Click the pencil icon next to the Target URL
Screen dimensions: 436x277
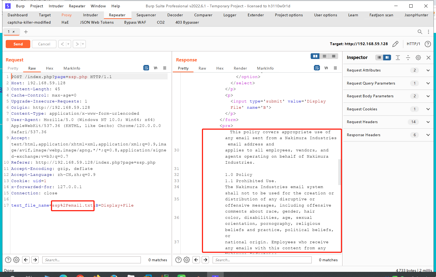[x=395, y=44]
